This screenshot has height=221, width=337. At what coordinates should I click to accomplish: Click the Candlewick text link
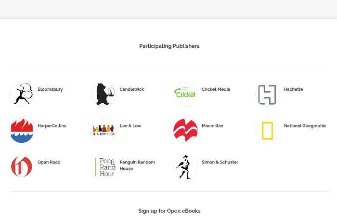tap(131, 89)
